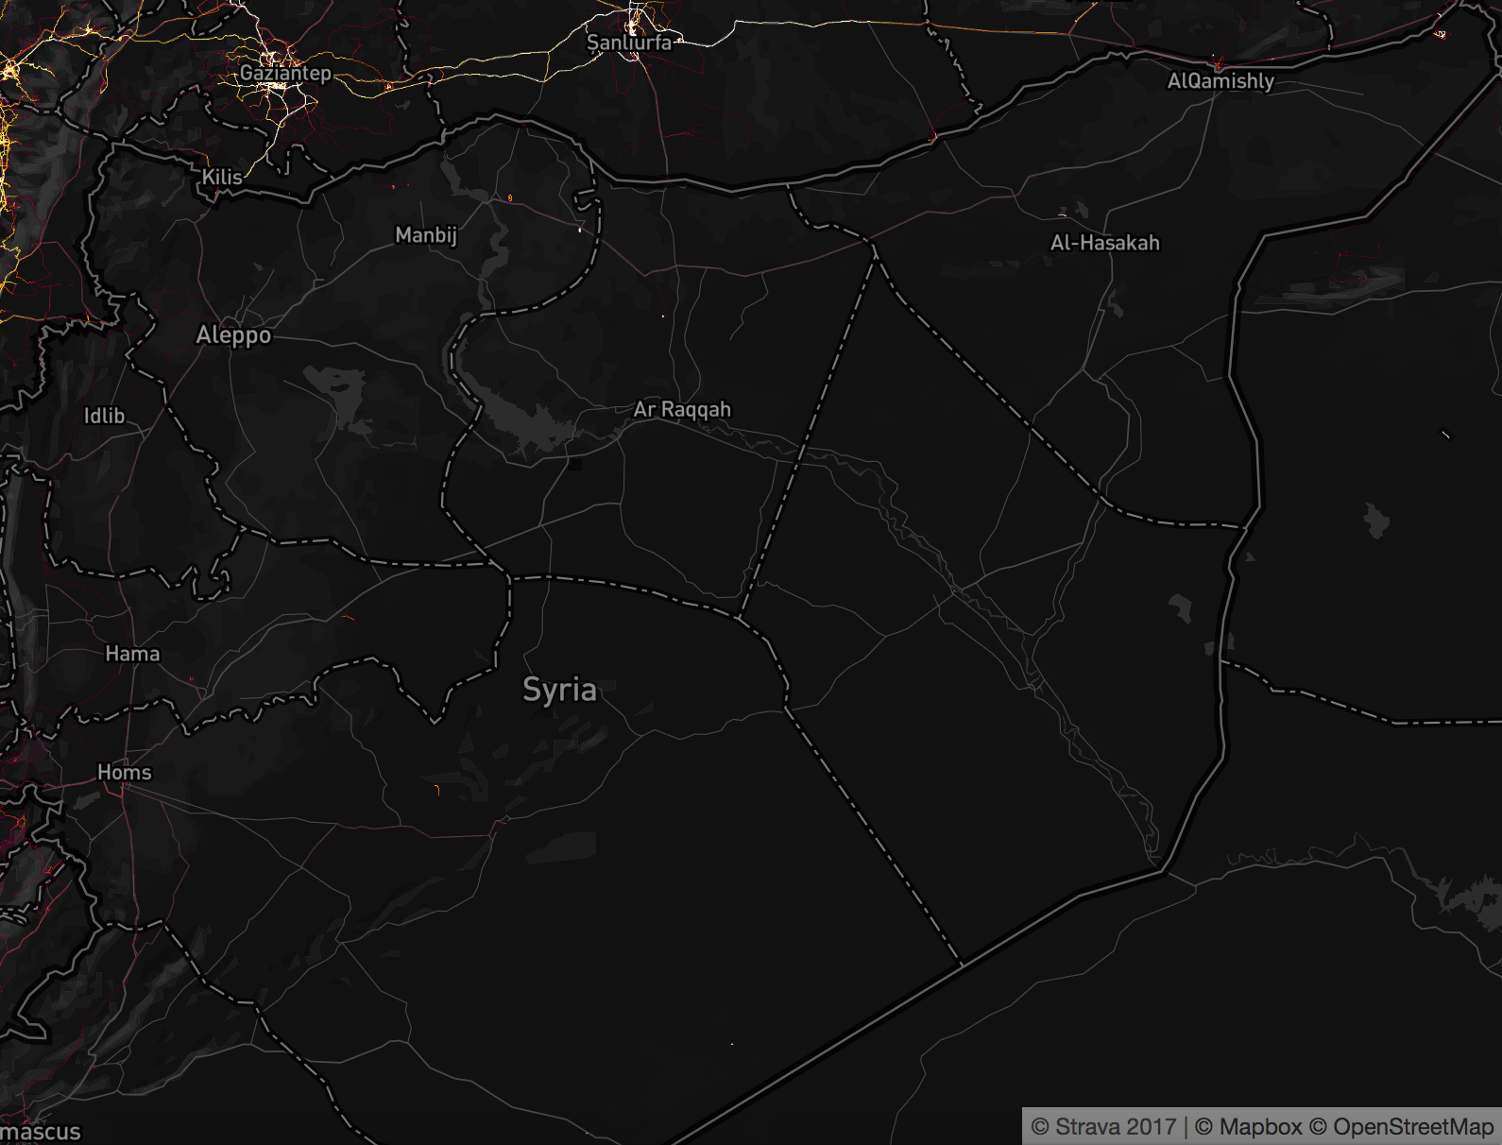Screen dimensions: 1502x1145
Task: Select the Idlib map label
Action: coord(104,416)
